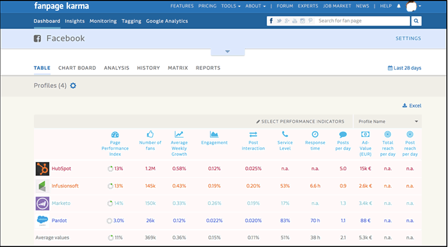Click the Engagement area-chart icon
This screenshot has width=448, height=247.
214,134
